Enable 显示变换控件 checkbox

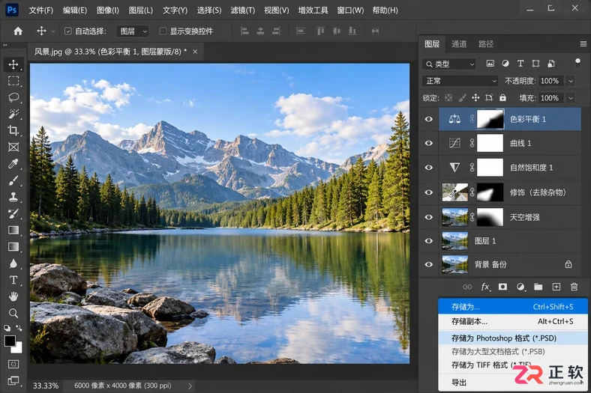163,31
